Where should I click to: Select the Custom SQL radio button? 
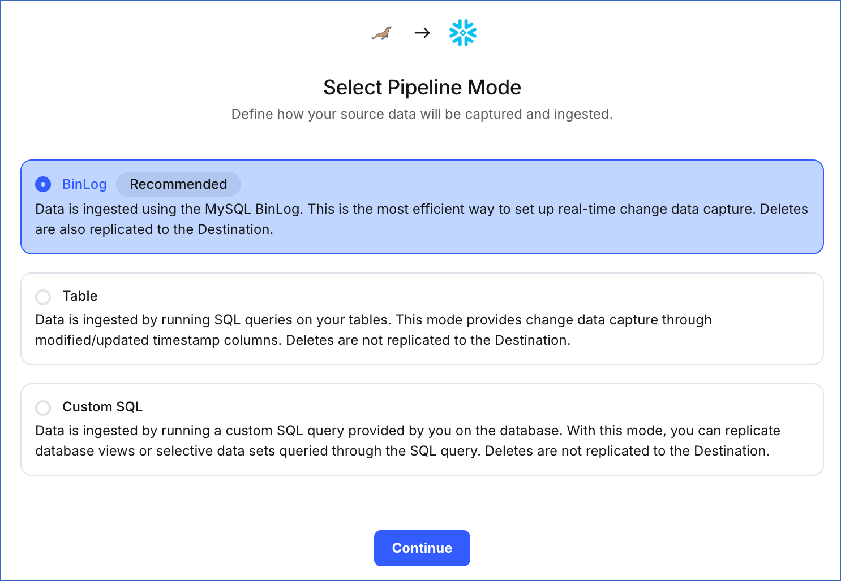tap(43, 407)
